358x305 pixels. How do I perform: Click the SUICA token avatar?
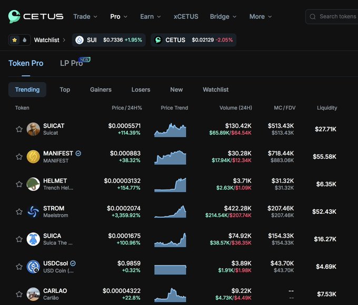tap(33, 239)
